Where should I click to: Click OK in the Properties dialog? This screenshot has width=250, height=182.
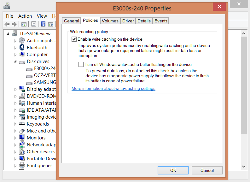point(173,170)
